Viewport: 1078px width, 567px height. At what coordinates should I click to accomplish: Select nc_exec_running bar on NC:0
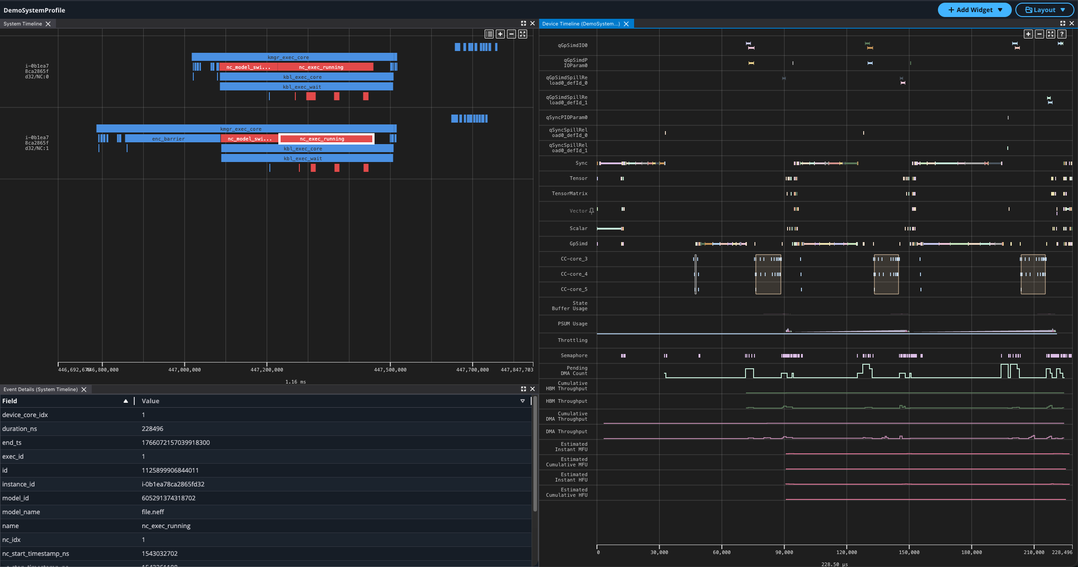325,67
